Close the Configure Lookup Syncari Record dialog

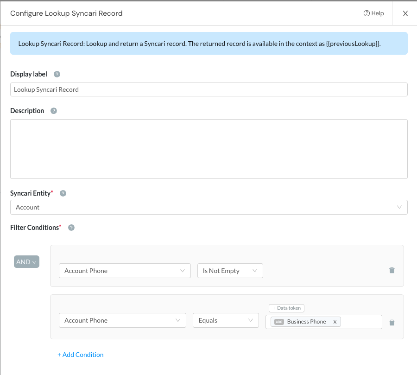click(x=405, y=13)
